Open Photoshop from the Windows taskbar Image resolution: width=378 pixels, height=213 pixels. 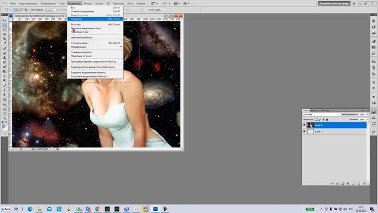pos(155,209)
